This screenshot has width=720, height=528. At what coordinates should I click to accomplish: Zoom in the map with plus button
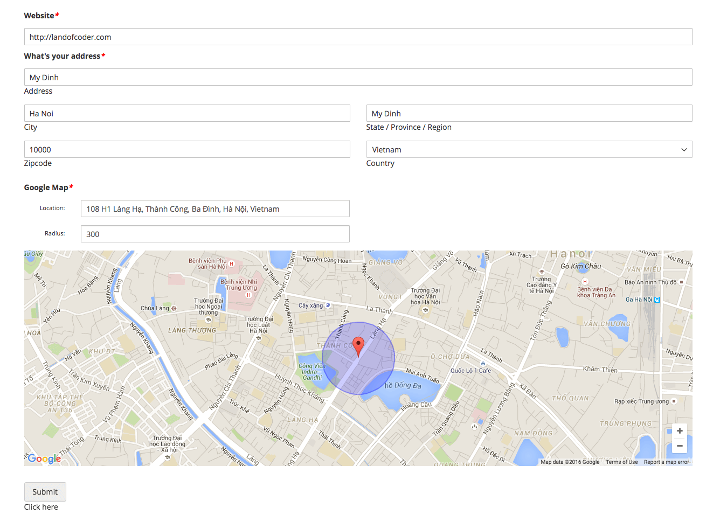click(680, 431)
